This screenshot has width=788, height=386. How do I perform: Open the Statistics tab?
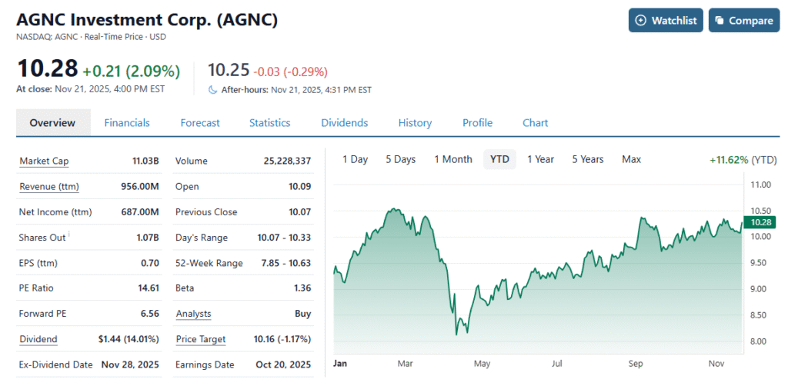270,123
